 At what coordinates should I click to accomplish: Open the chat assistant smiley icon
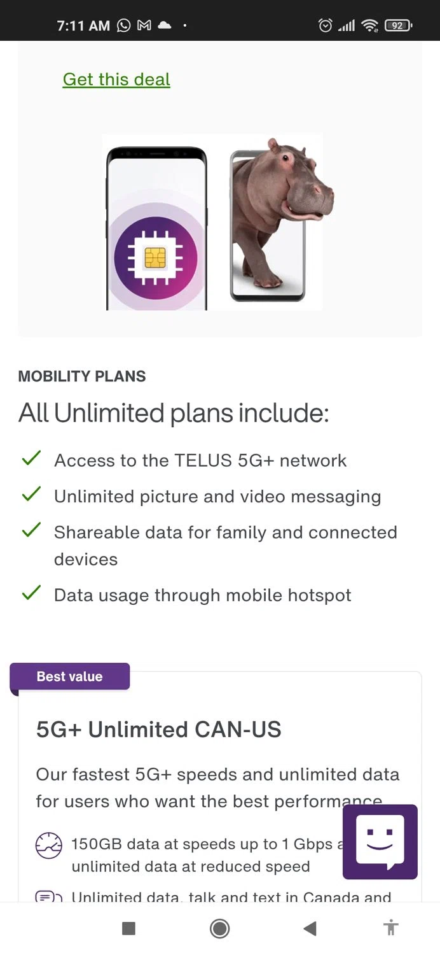pos(380,841)
